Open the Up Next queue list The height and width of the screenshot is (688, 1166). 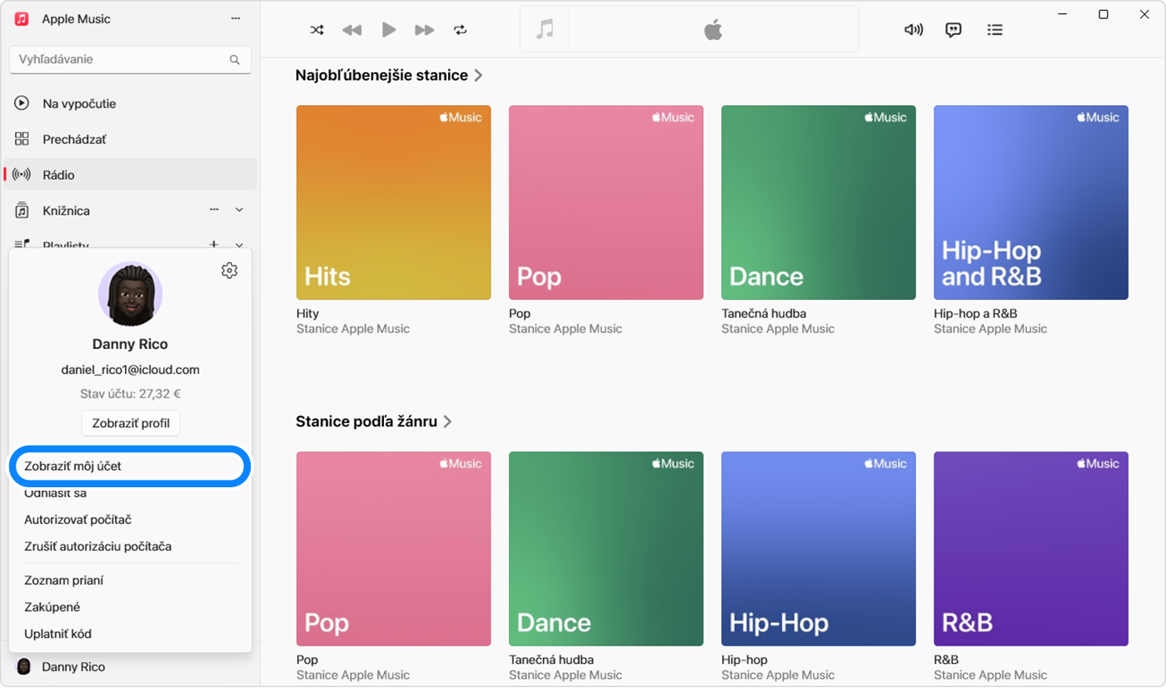pos(994,30)
